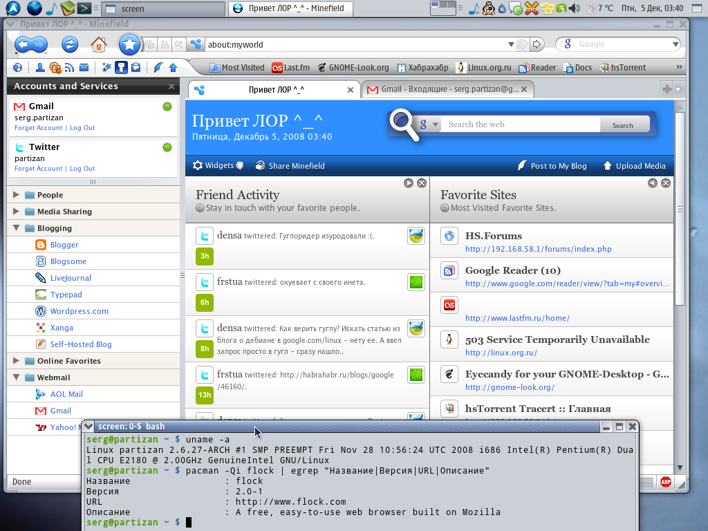708x531 pixels.
Task: Click Upload Media
Action: (634, 166)
